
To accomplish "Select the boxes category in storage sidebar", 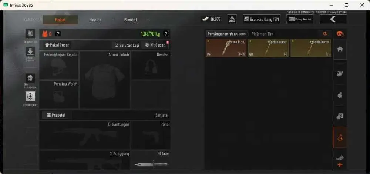I will click(x=340, y=116).
